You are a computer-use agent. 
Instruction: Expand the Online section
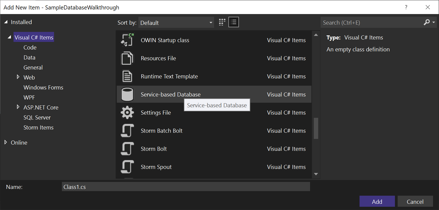tap(6, 142)
